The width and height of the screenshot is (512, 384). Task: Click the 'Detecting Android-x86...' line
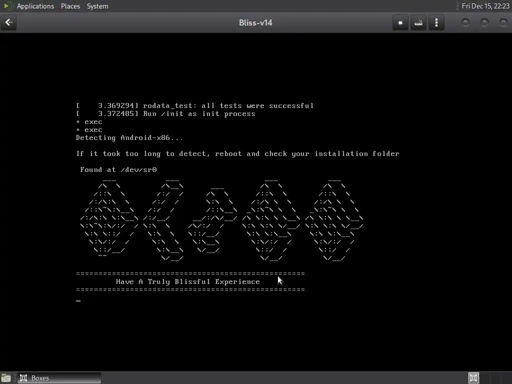click(x=129, y=138)
